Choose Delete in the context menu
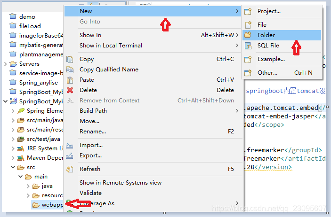This screenshot has width=331, height=217. point(153,90)
